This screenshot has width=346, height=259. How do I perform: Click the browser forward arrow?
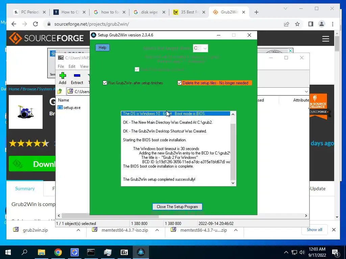click(x=24, y=24)
